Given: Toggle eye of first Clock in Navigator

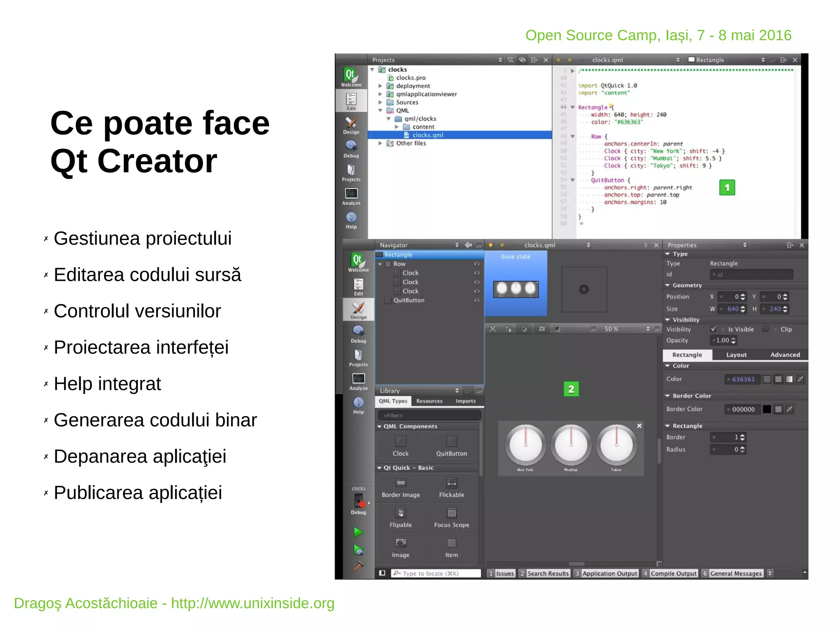Looking at the screenshot, I should 477,273.
